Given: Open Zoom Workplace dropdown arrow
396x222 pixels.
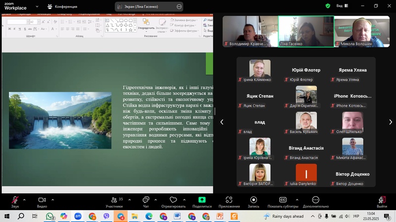Looking at the screenshot, I should pos(37,6).
